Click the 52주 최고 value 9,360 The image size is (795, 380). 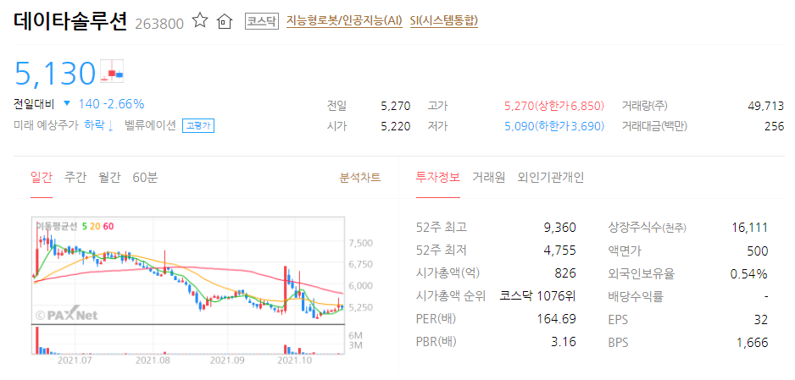[559, 229]
